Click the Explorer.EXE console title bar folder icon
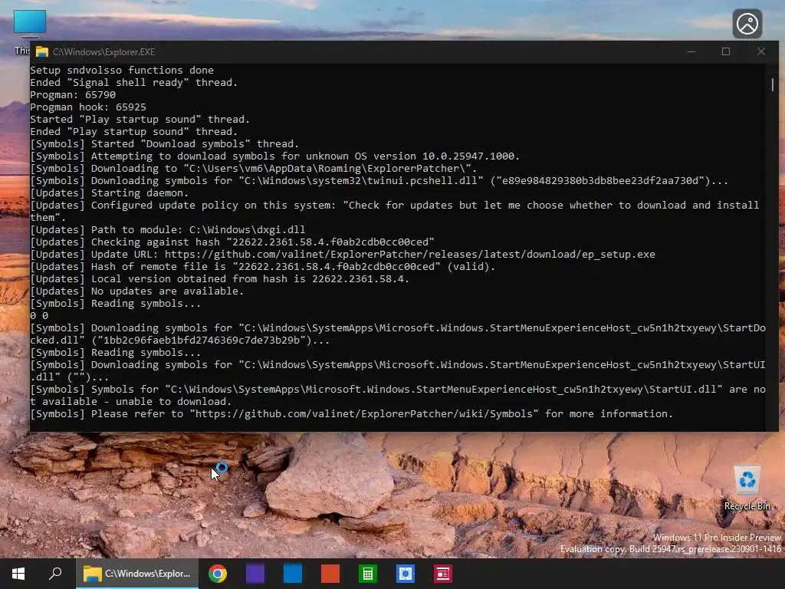This screenshot has height=589, width=785. 42,51
